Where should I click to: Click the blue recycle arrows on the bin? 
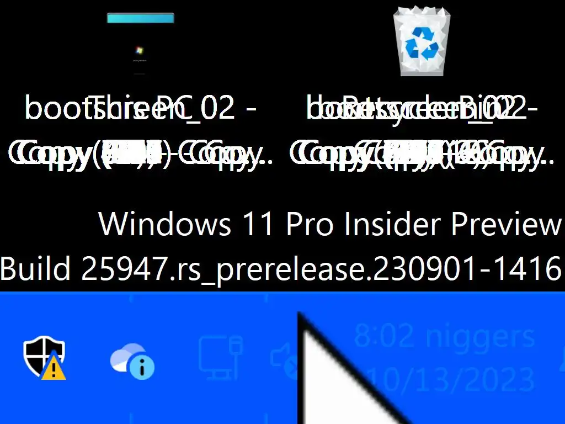coord(422,44)
